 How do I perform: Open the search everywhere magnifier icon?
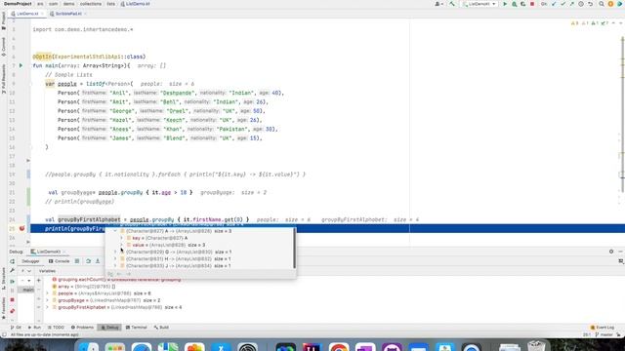pos(602,4)
